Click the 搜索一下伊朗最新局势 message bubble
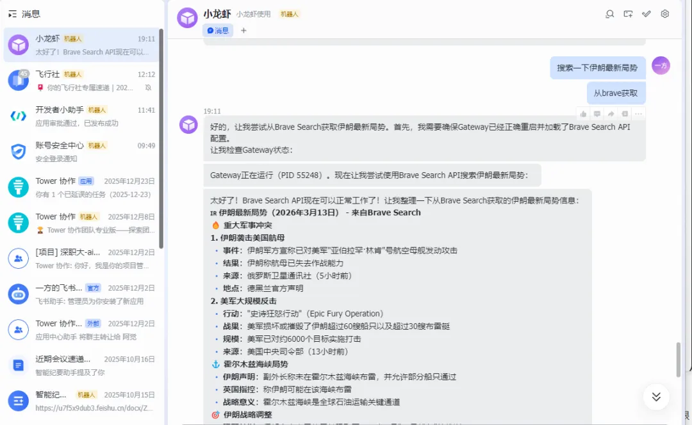This screenshot has width=692, height=425. tap(598, 68)
